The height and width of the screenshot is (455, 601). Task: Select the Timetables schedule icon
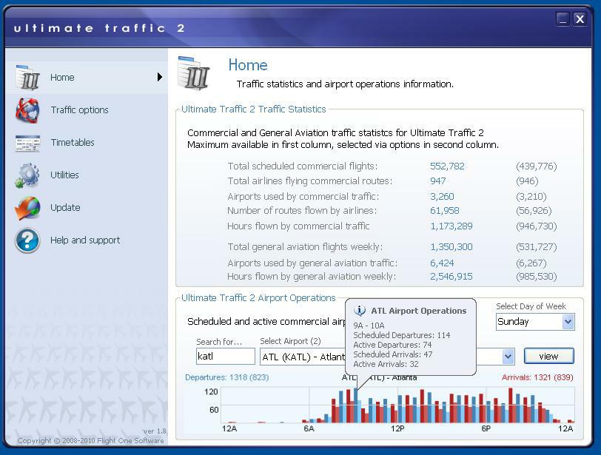click(27, 144)
